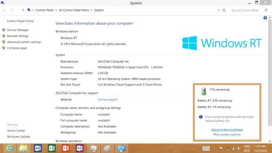The image size is (272, 153).
Task: Minimize the System window
Action: (249, 3)
